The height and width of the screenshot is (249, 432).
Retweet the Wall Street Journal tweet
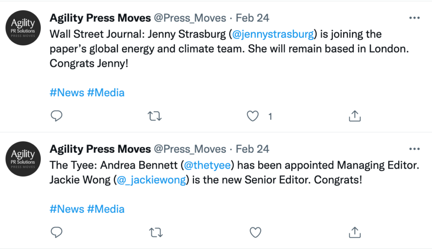pos(155,116)
